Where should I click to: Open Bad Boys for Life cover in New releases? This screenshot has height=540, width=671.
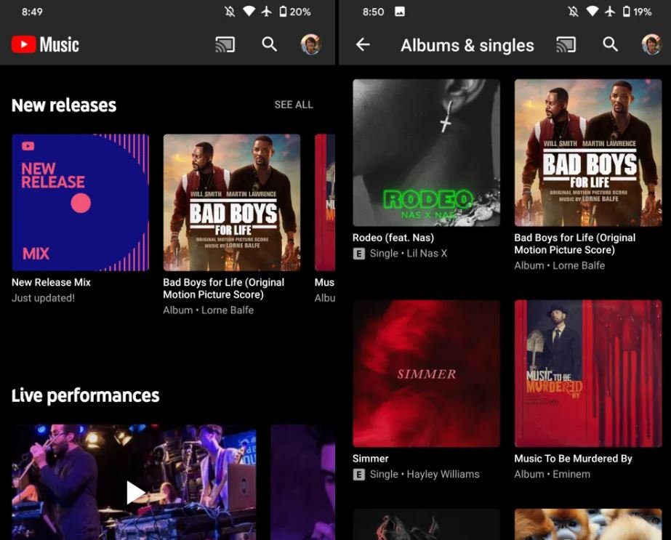[231, 202]
